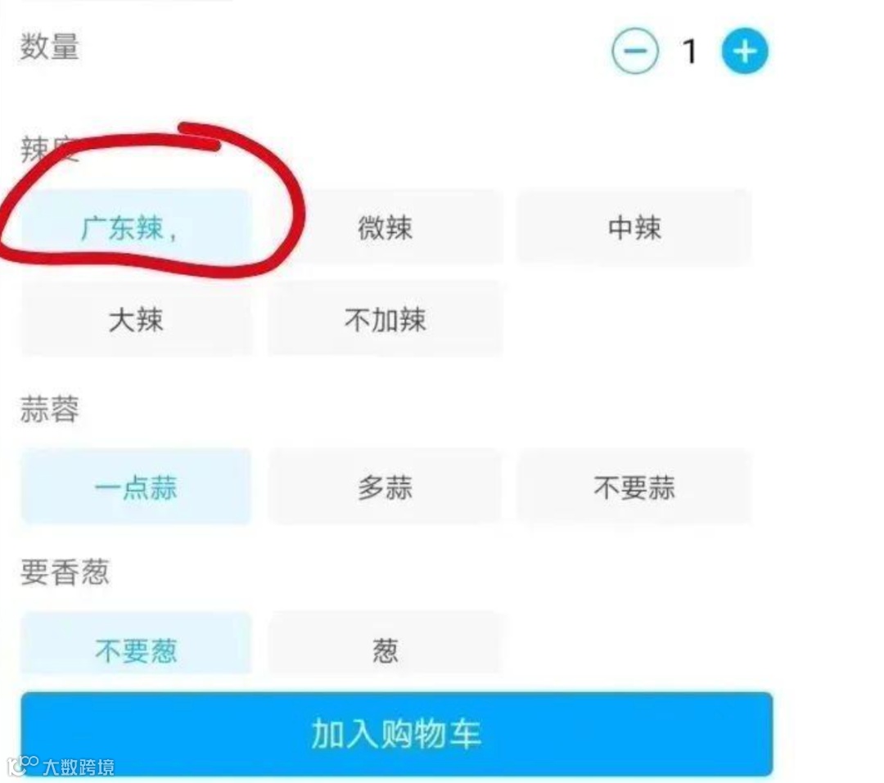Image resolution: width=884 pixels, height=783 pixels.
Task: Click 加入购物车 add to cart button
Action: [396, 734]
